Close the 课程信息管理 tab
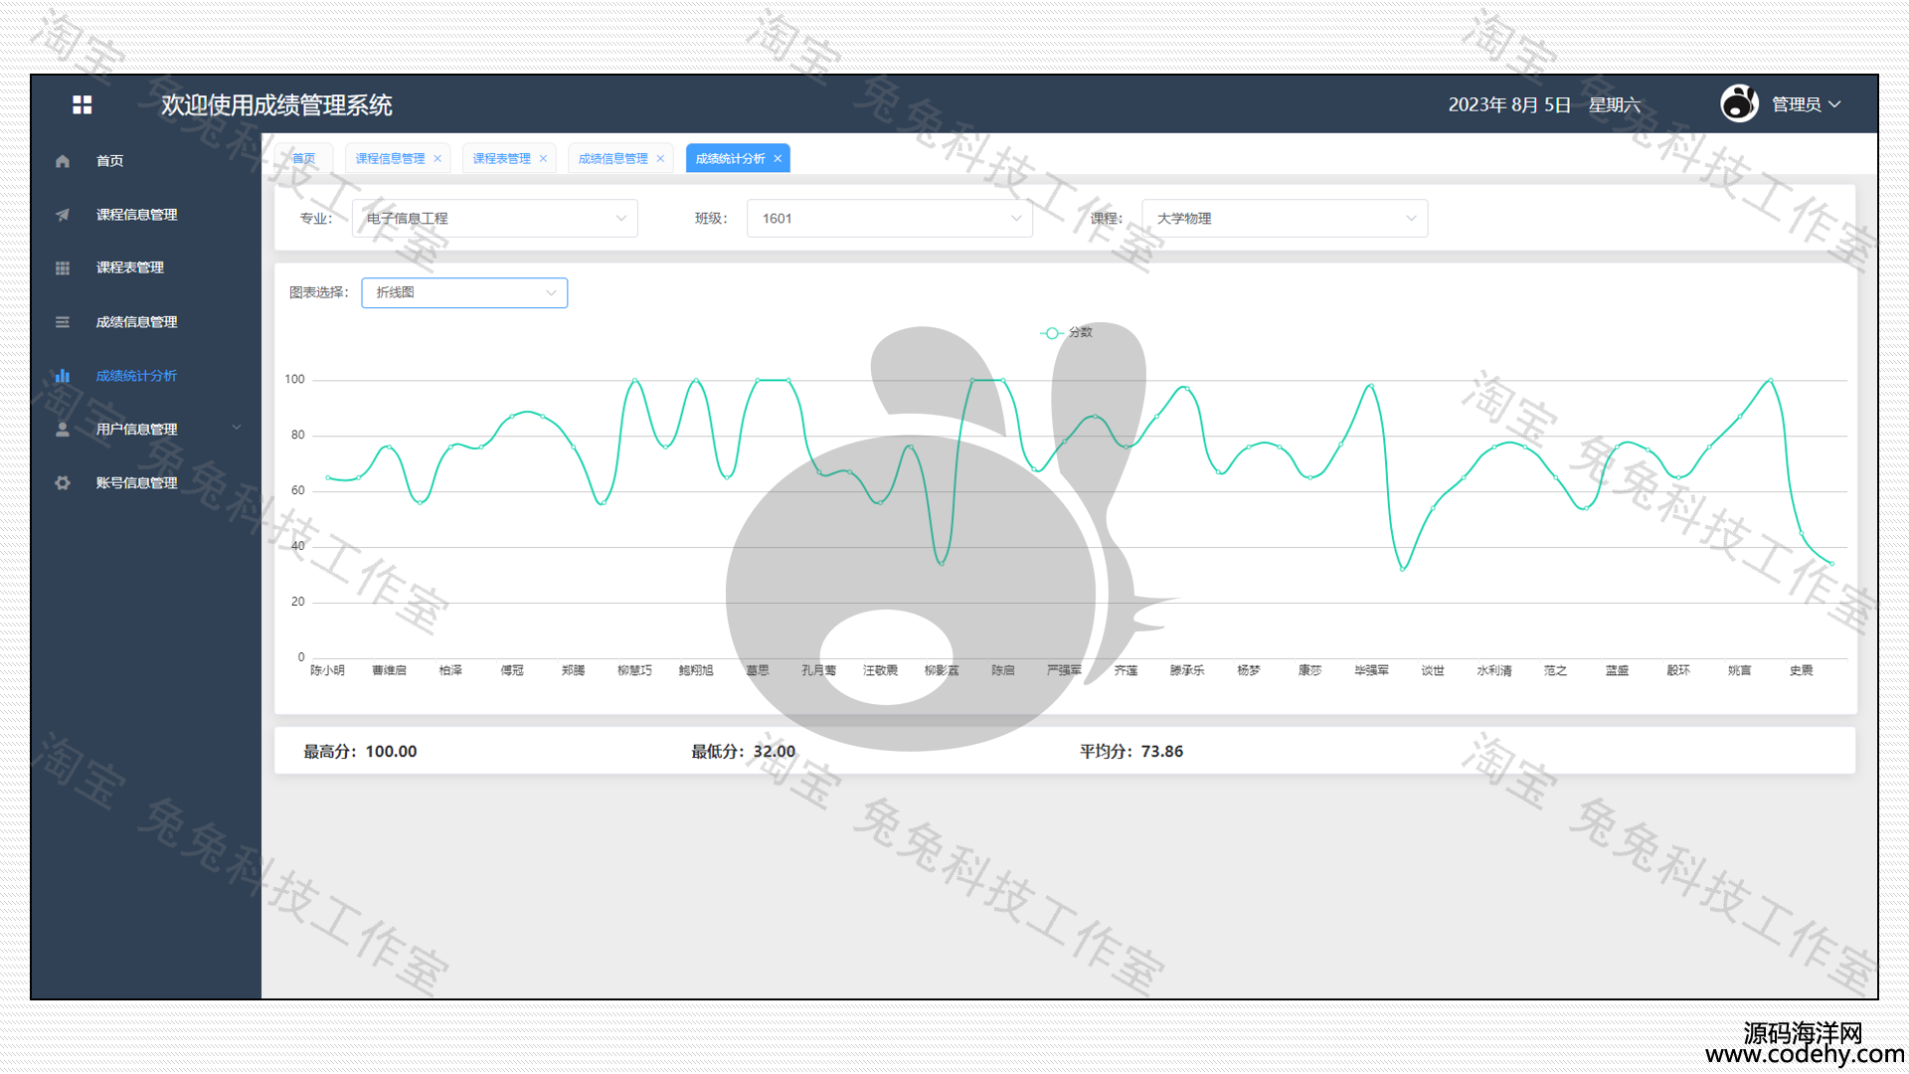1909x1074 pixels. [x=437, y=159]
